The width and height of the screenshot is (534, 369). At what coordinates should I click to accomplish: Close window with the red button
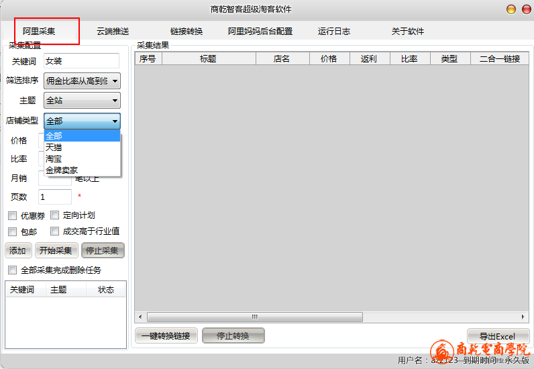click(x=527, y=9)
